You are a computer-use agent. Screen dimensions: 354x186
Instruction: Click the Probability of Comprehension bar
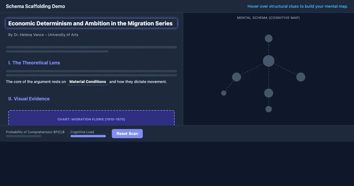tap(24, 136)
